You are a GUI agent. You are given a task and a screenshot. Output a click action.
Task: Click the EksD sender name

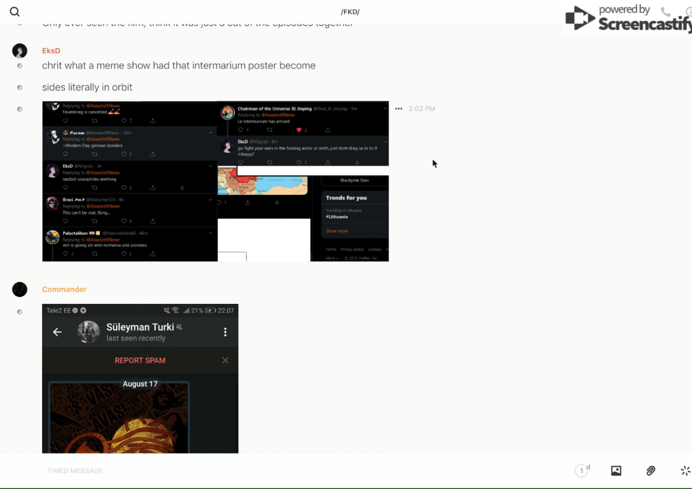coord(51,51)
